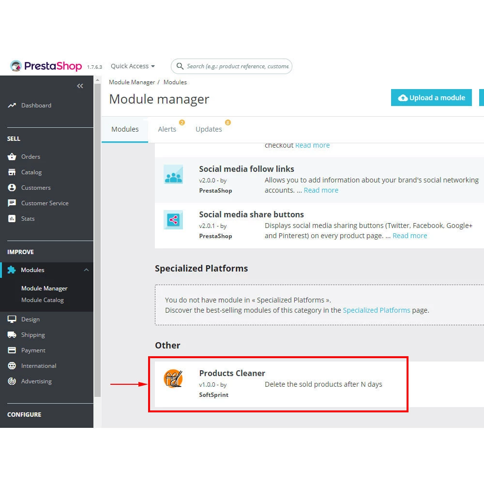The image size is (484, 484).
Task: Open the Specialized Platforms link
Action: point(376,310)
